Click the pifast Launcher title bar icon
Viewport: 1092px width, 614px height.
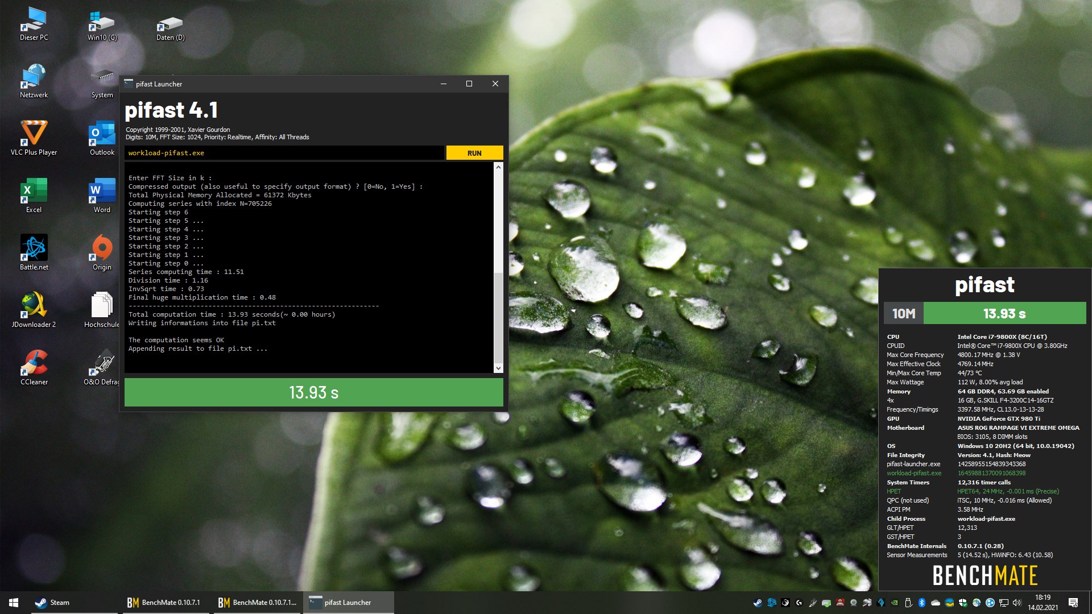click(129, 84)
